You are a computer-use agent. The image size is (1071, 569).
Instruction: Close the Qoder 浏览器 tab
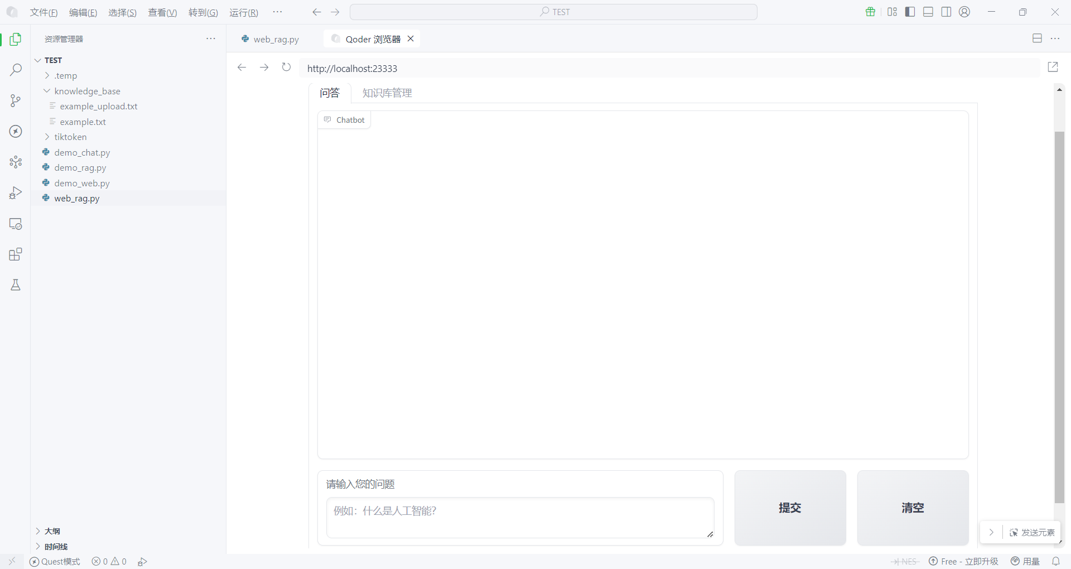(411, 38)
